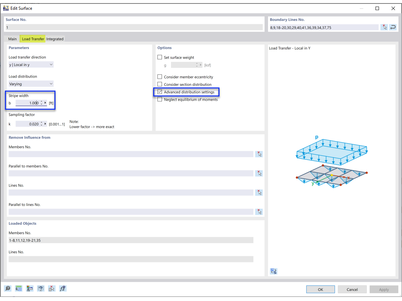The height and width of the screenshot is (301, 402).
Task: Click the copy-and-pick cursor icon in bottom toolbar
Action: [x=52, y=288]
